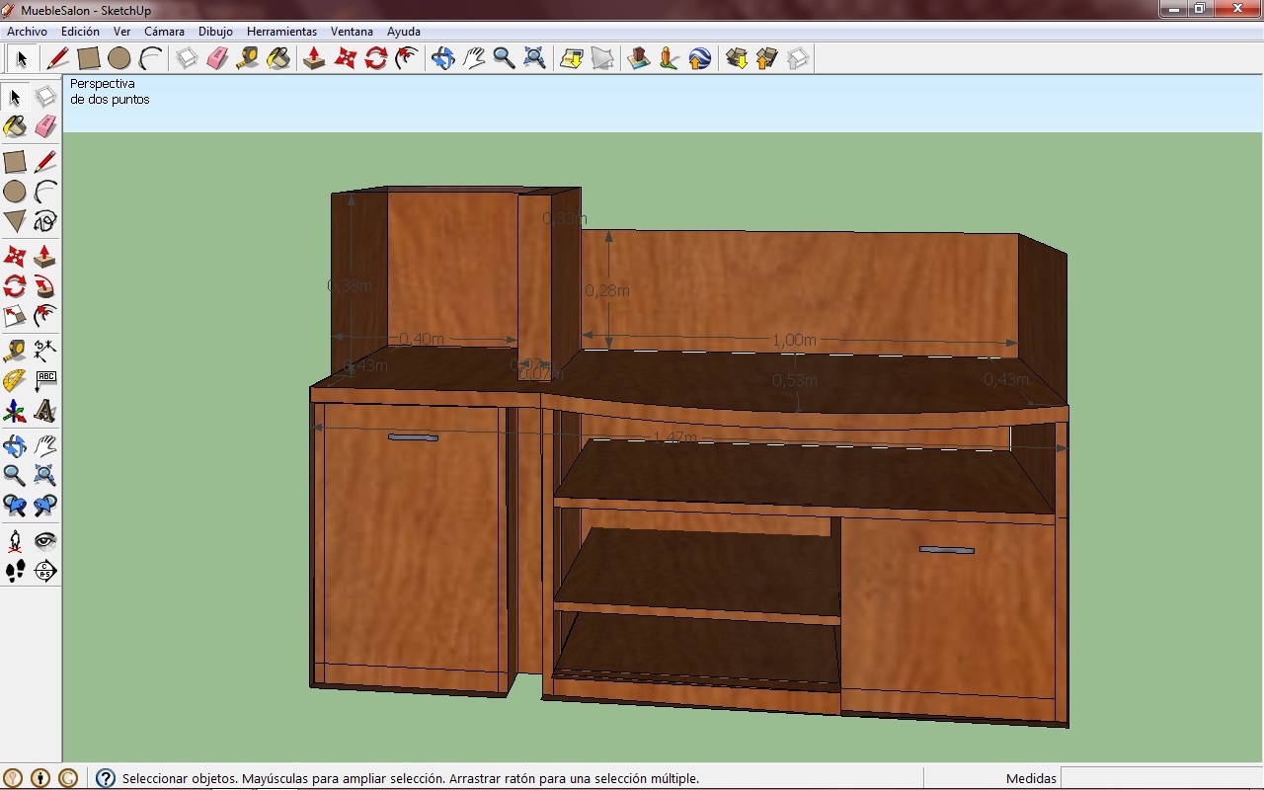Choose the Axes tool
This screenshot has height=790, width=1264.
[x=15, y=411]
